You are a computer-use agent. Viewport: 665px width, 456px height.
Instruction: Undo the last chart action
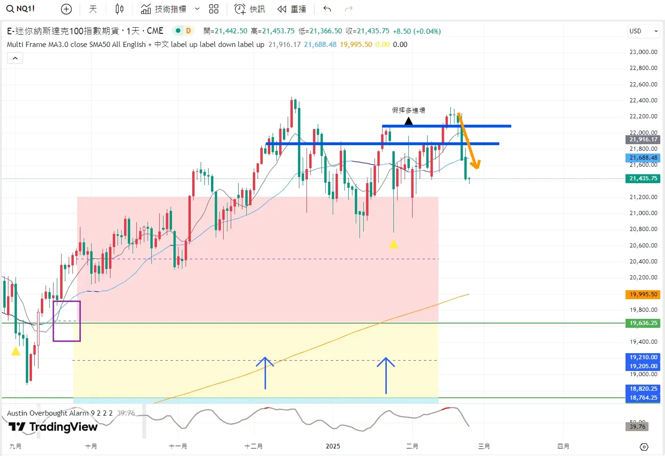click(x=327, y=9)
